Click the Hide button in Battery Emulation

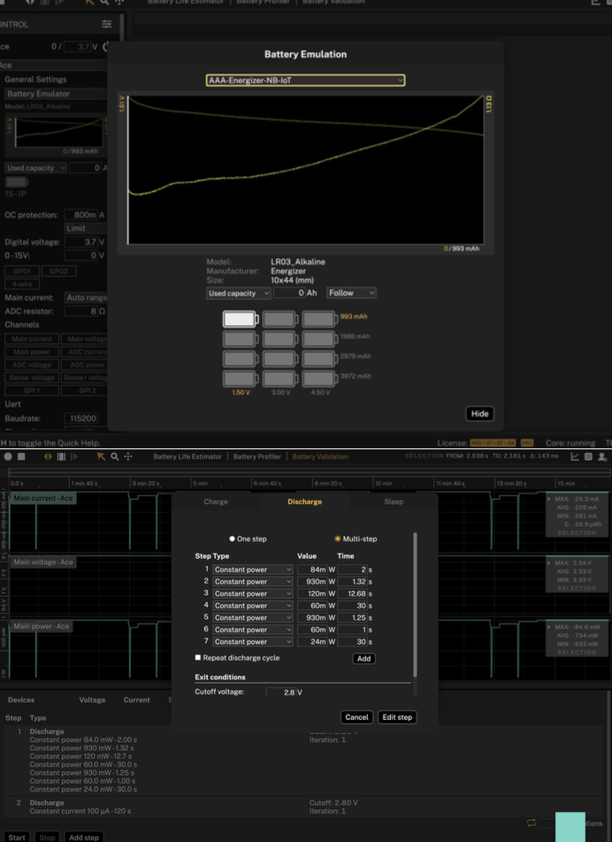[479, 414]
